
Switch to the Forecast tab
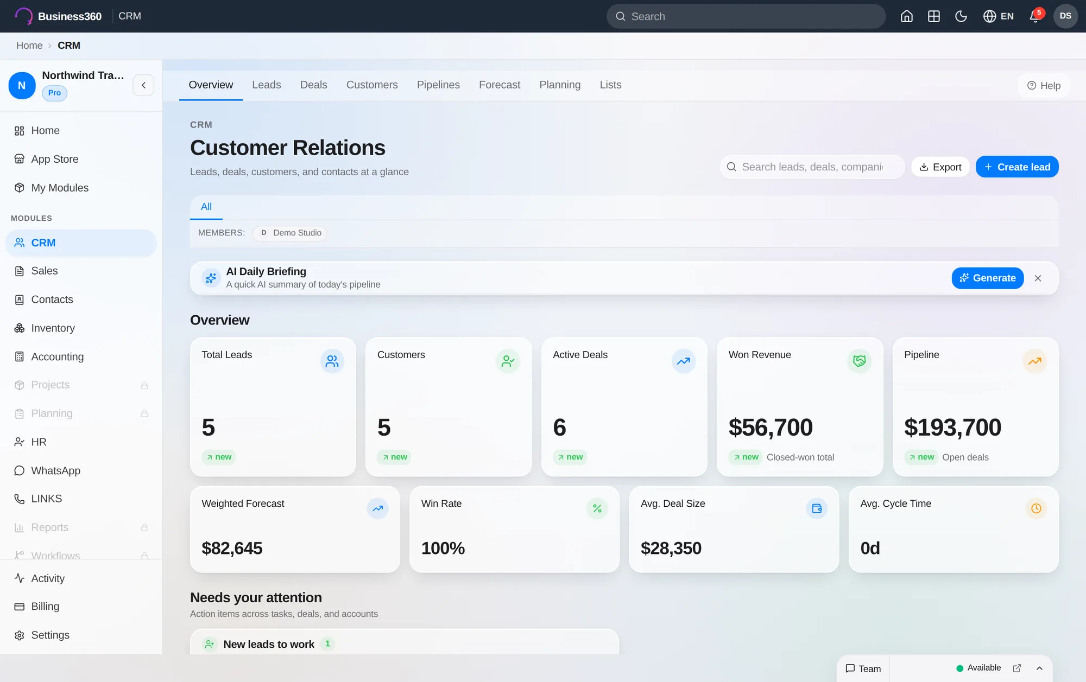click(x=500, y=85)
